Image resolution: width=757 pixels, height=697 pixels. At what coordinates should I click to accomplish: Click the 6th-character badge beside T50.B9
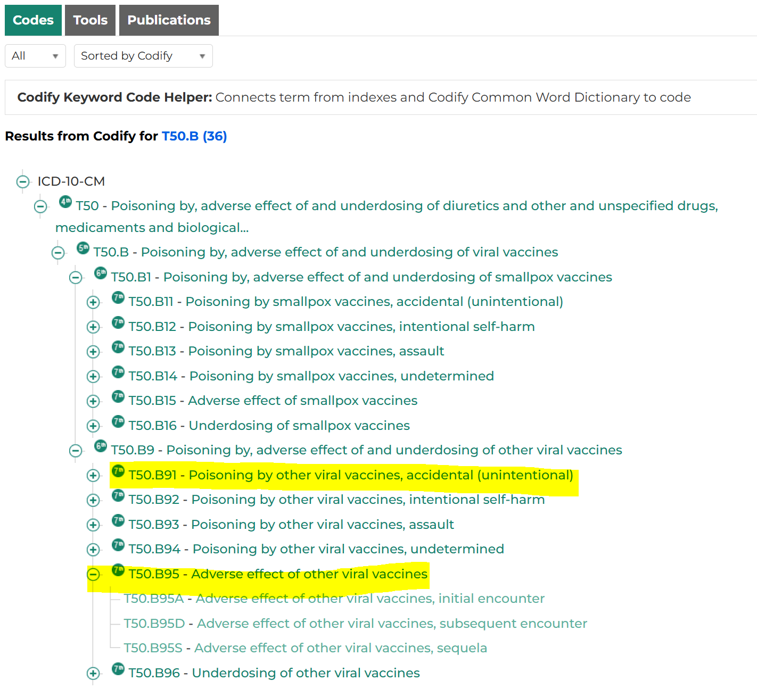(x=101, y=445)
